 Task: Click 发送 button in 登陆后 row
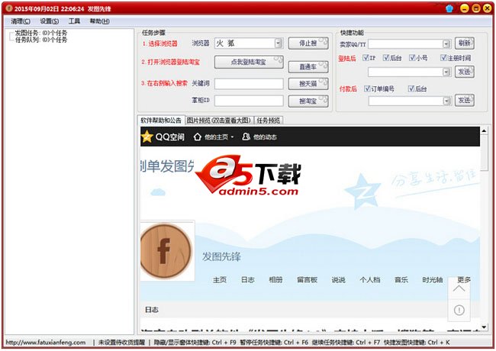(x=465, y=72)
